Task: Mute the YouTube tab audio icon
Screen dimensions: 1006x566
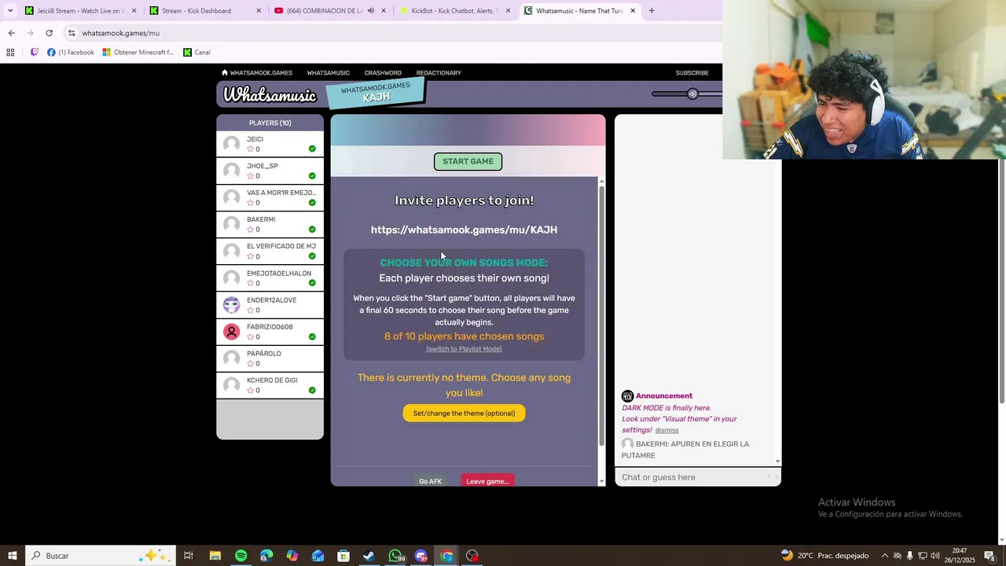Action: coord(370,11)
